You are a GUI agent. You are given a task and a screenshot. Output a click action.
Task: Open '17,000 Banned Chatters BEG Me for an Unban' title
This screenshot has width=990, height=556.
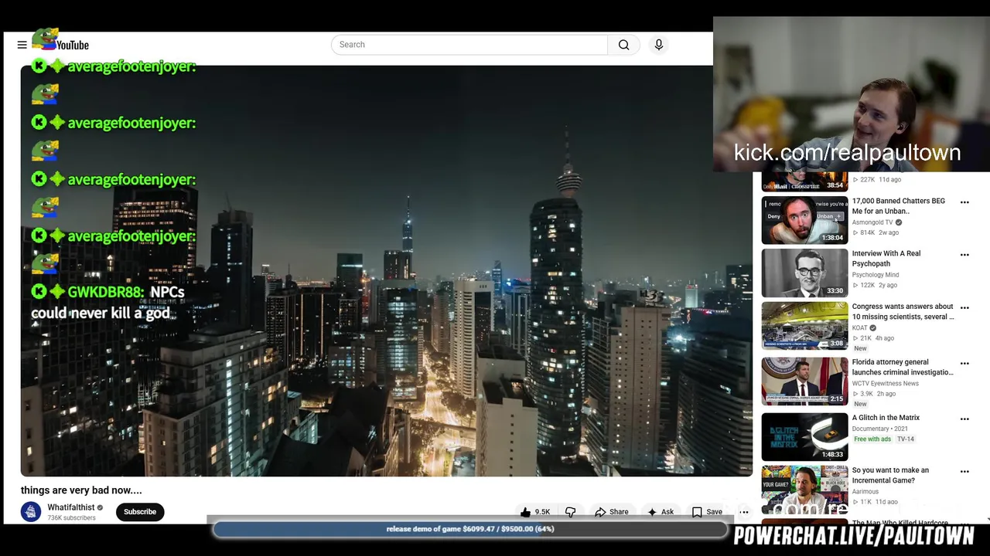coord(898,205)
